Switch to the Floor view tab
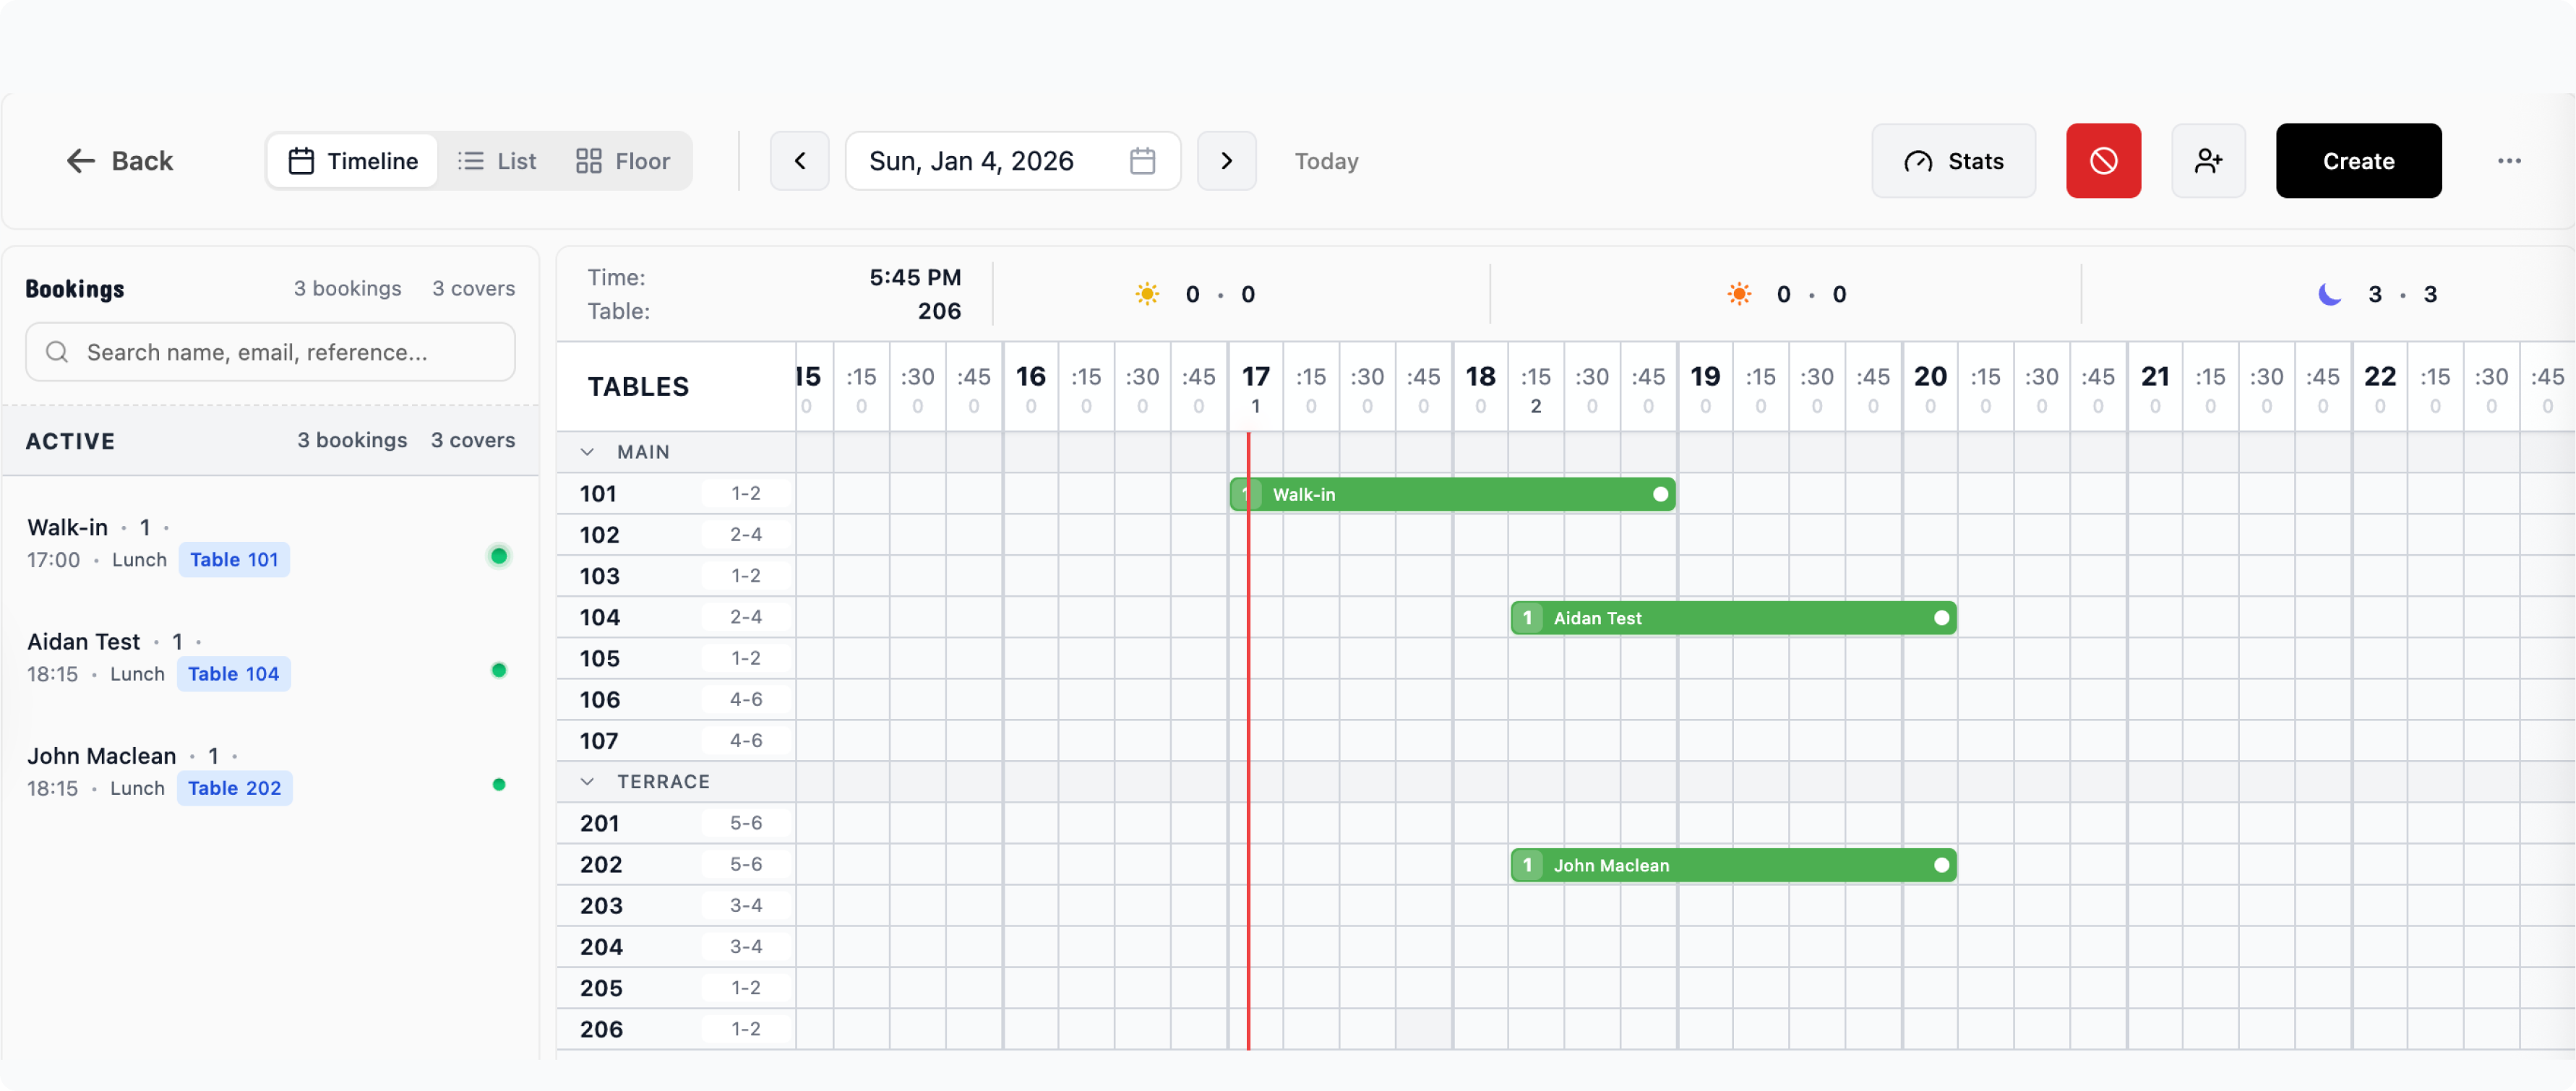The height and width of the screenshot is (1091, 2576). coord(622,161)
